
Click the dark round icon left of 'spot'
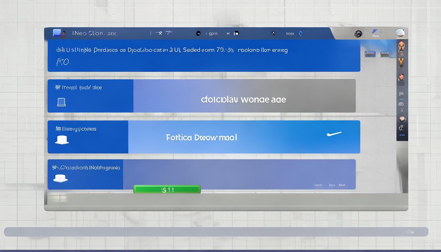click(198, 33)
